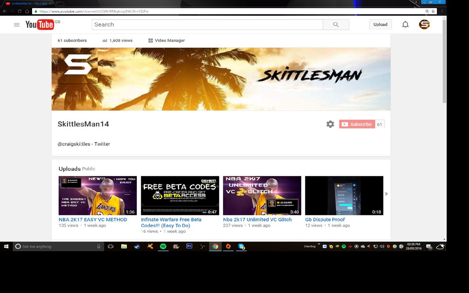Image resolution: width=469 pixels, height=293 pixels.
Task: Open File Explorer from the taskbar
Action: [x=124, y=247]
